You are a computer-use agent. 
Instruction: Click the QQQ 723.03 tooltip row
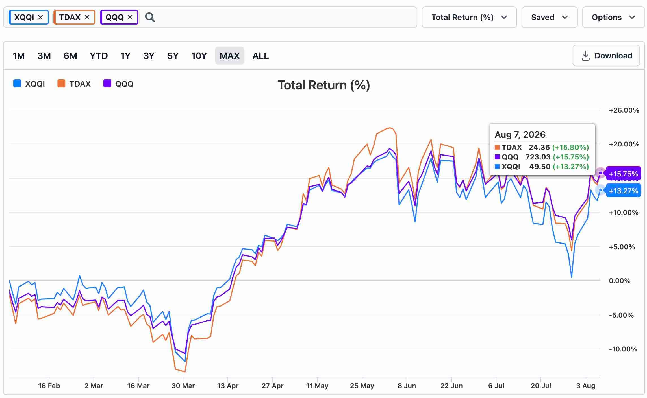point(542,157)
